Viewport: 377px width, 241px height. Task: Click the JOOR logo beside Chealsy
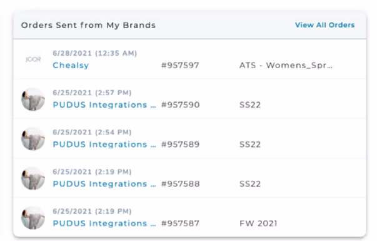[33, 59]
